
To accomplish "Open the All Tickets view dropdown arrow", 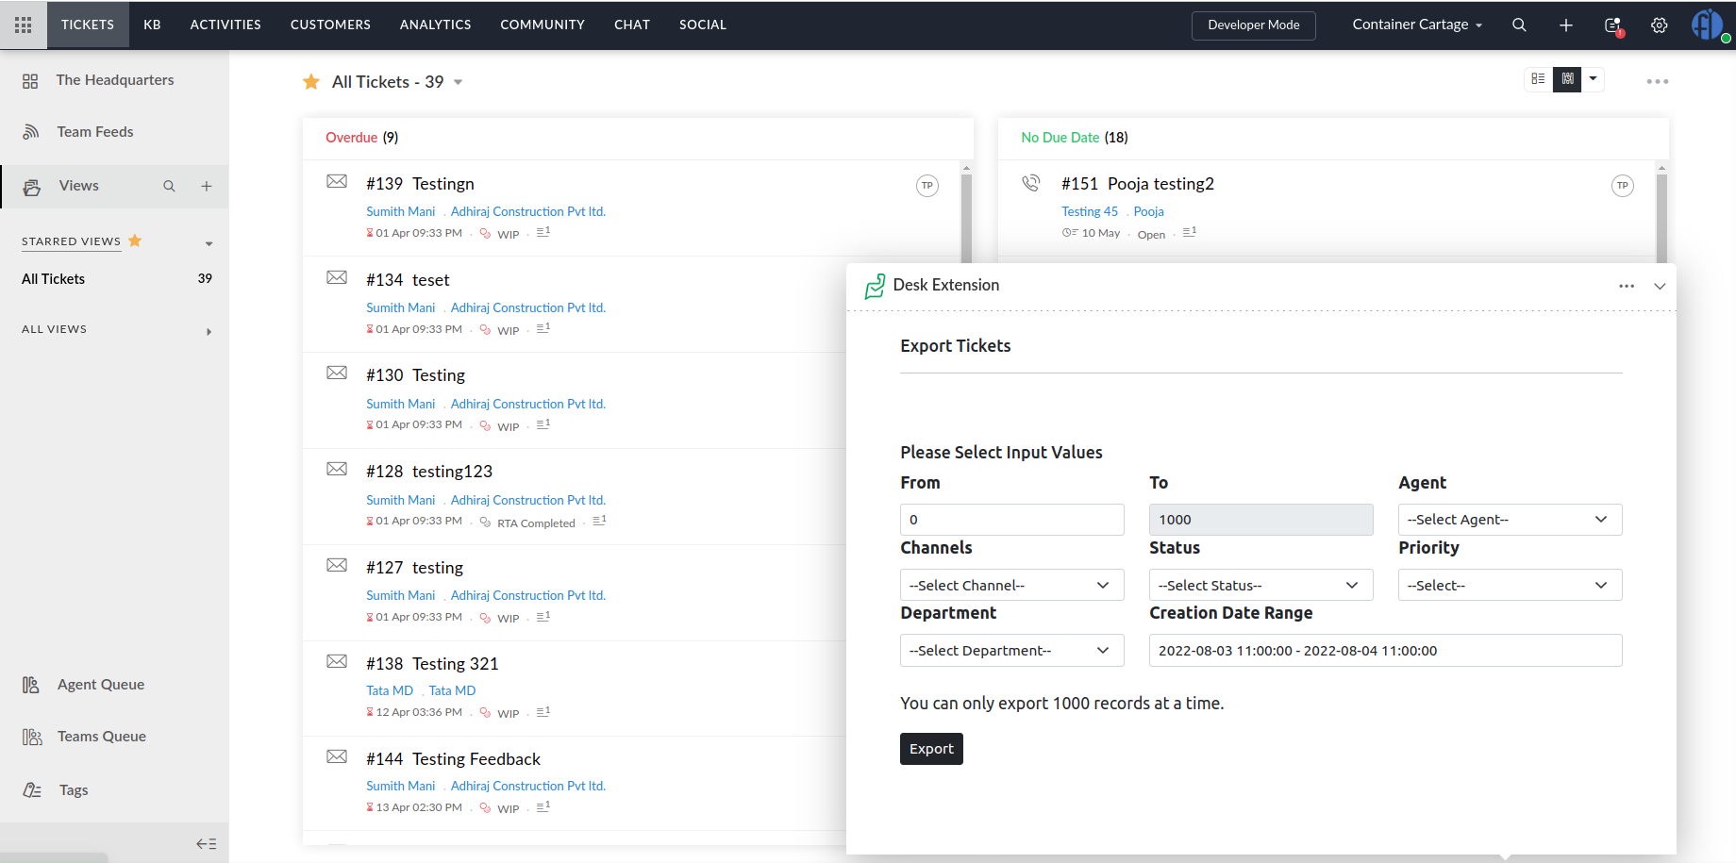I will point(459,83).
